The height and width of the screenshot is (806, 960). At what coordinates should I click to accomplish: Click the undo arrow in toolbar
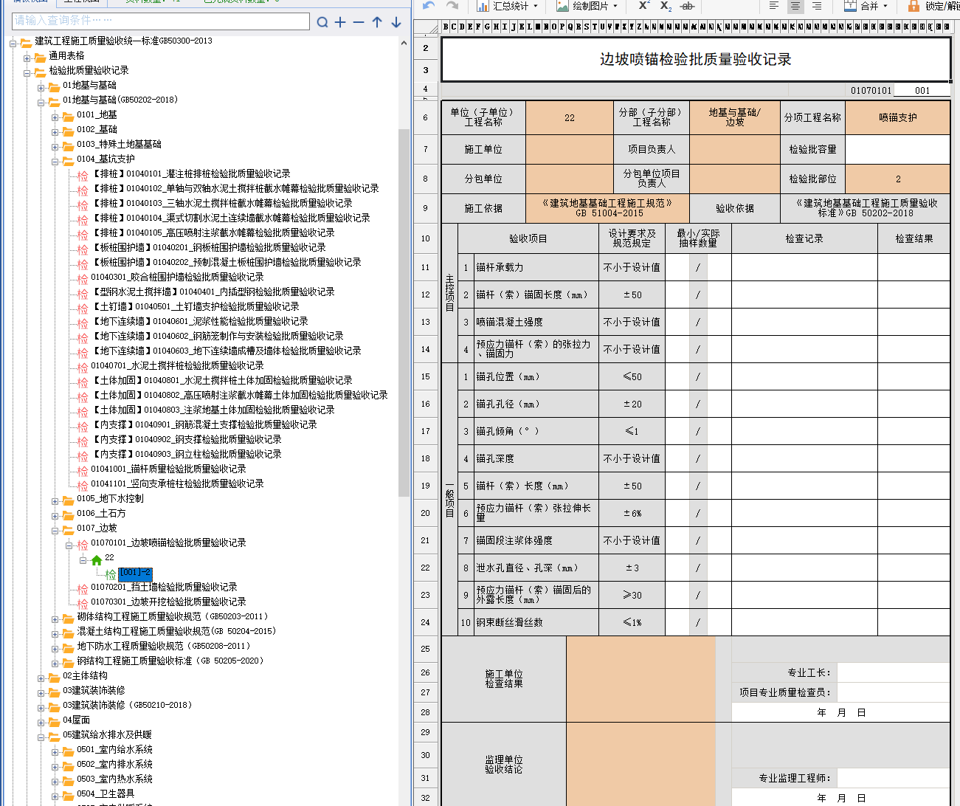point(429,5)
